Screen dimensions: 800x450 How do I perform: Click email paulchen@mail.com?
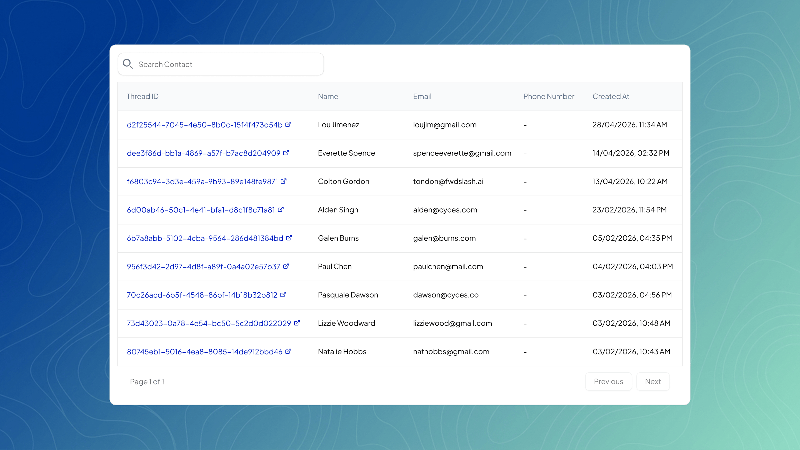(448, 266)
